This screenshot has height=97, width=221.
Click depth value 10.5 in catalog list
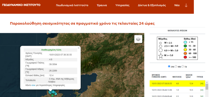point(191,90)
